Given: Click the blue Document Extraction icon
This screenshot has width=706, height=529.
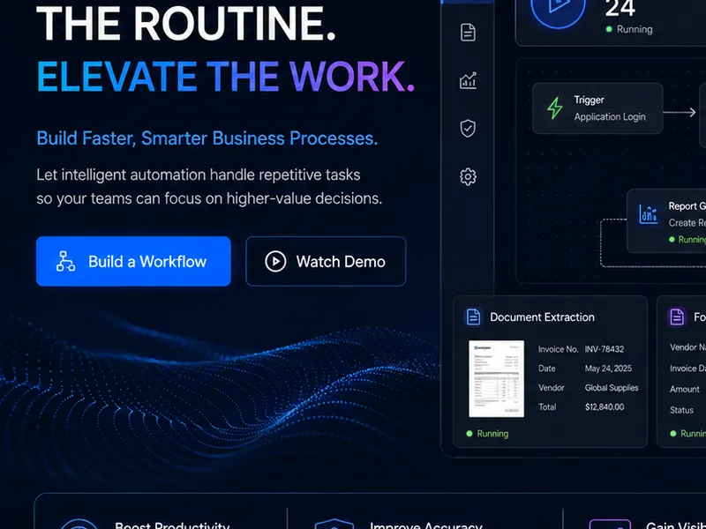Looking at the screenshot, I should click(473, 317).
